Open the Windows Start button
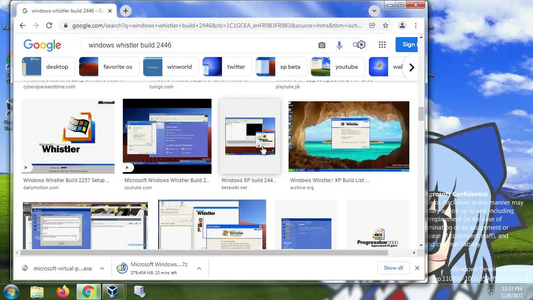This screenshot has width=533, height=300. 12,292
